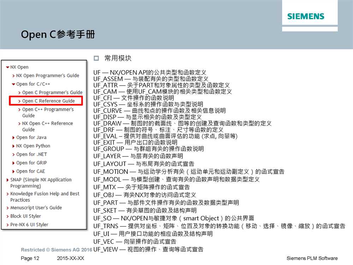Open the Open C Reference Guide link
Viewport: 353px width, 265px height.
[48, 101]
